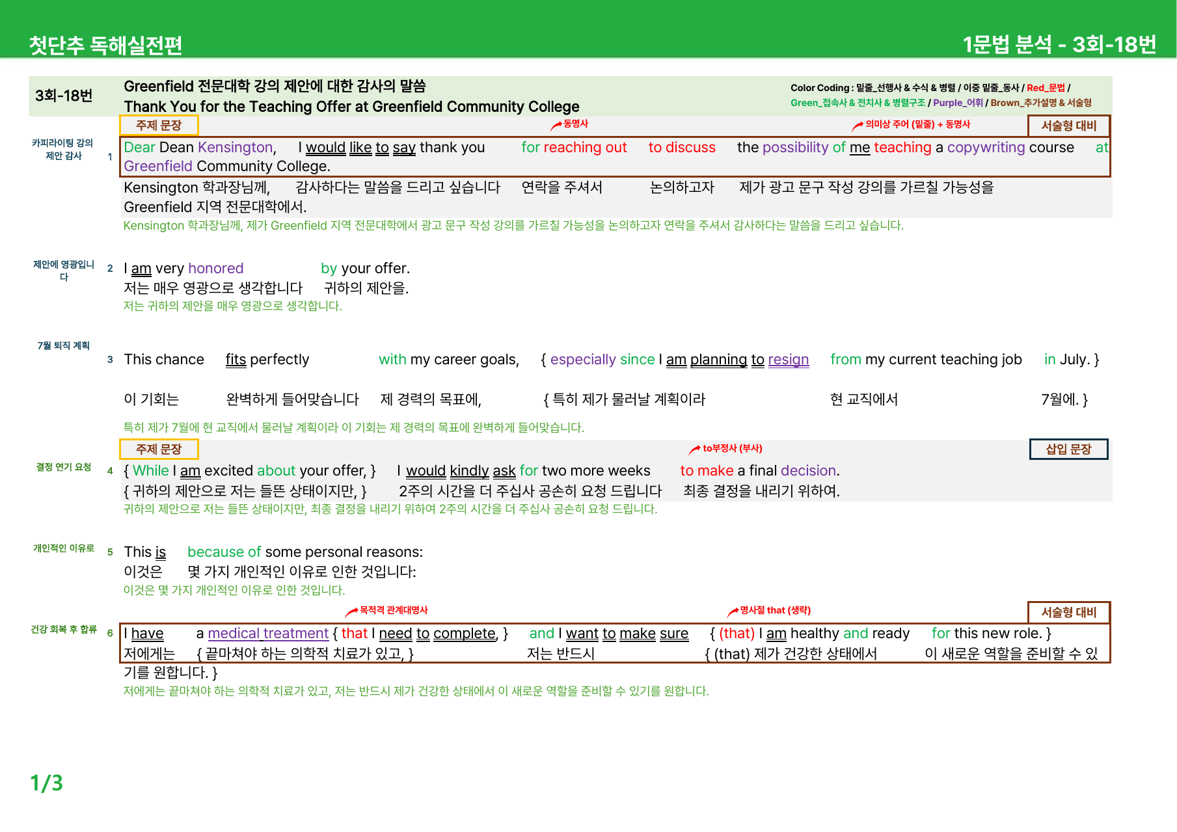Click the side label '7월 퇴직 계획'

63,345
